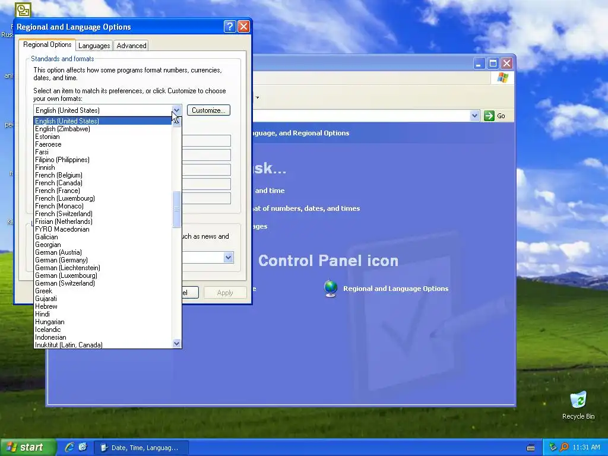This screenshot has width=608, height=456.
Task: Click the help question mark button in dialog
Action: pyautogui.click(x=230, y=26)
